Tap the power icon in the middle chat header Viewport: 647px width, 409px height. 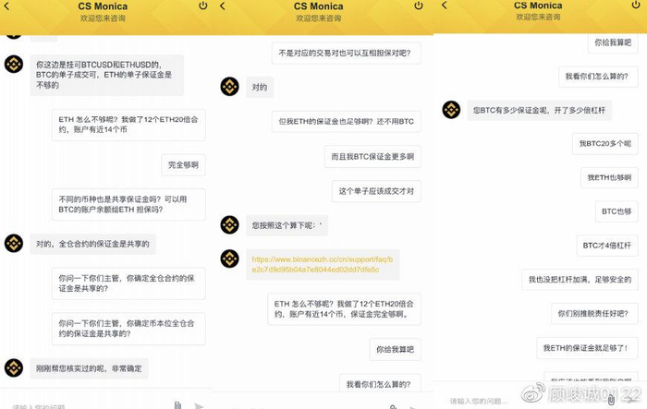click(x=419, y=6)
